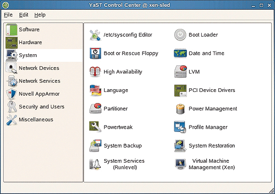This screenshot has height=194, width=275.
Task: Click the System Backup icon
Action: 95,145
